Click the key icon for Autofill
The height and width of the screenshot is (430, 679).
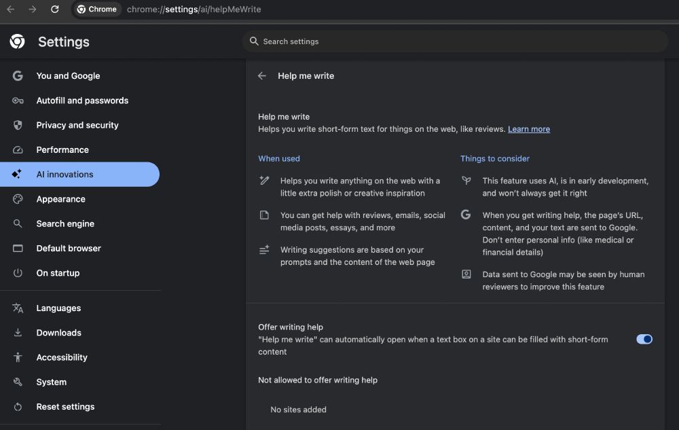pyautogui.click(x=18, y=101)
